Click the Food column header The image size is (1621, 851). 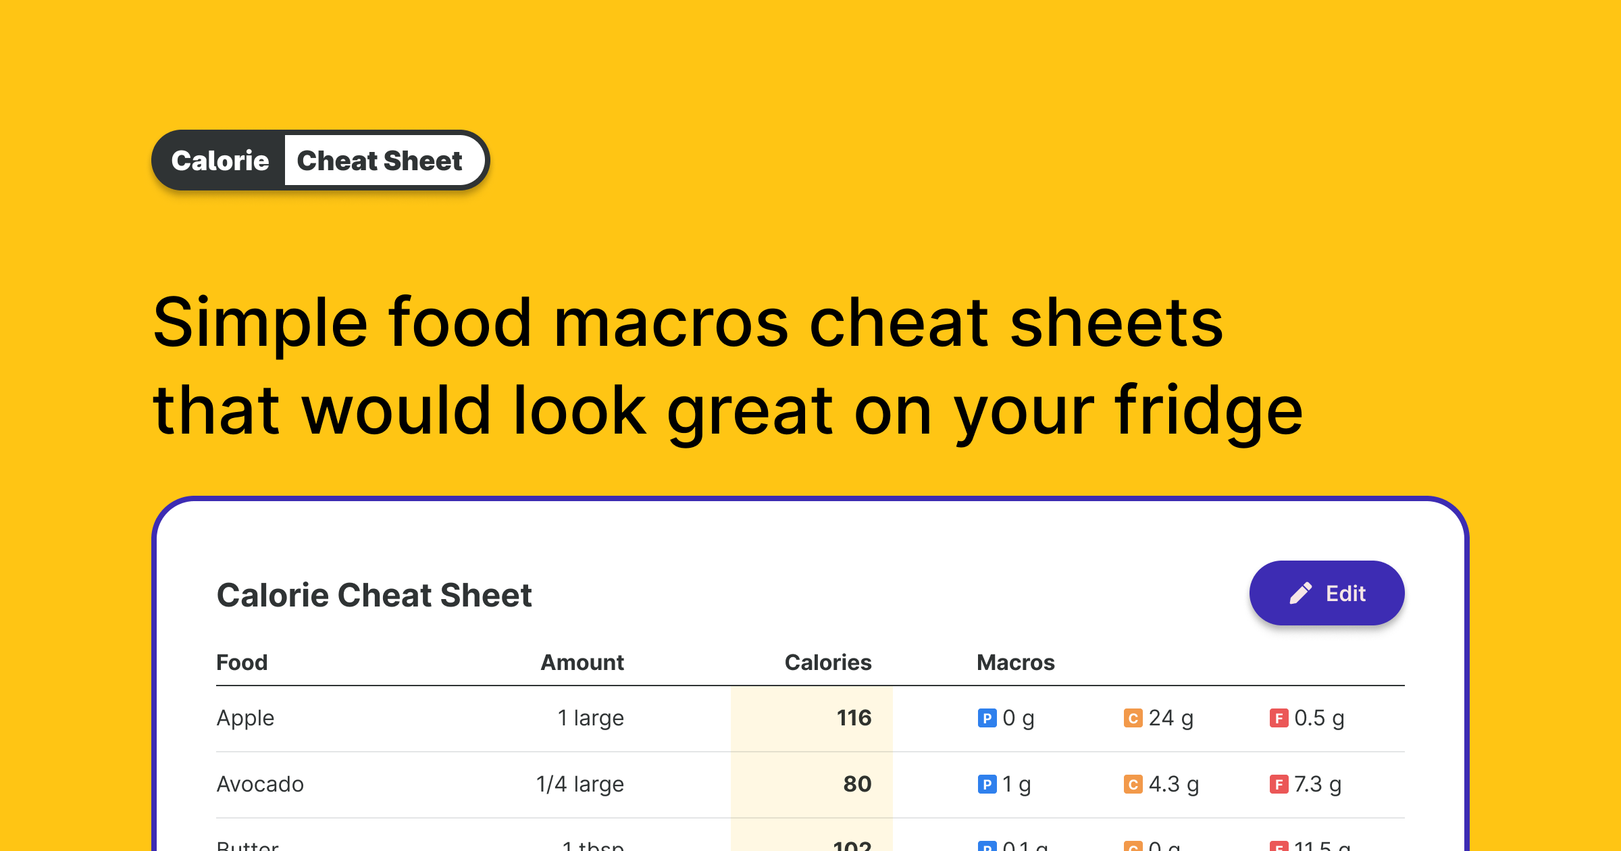(x=242, y=663)
